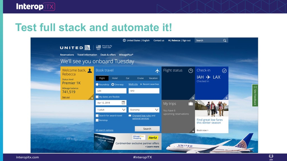Viewport: 287px width, 161px height.
Task: Click the globe language icon
Action: (124, 40)
